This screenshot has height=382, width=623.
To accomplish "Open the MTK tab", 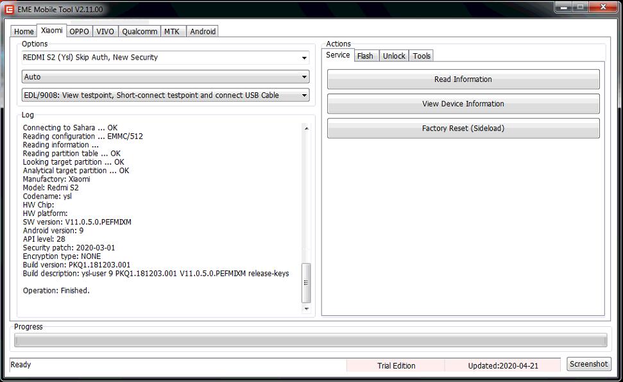I will click(x=172, y=31).
